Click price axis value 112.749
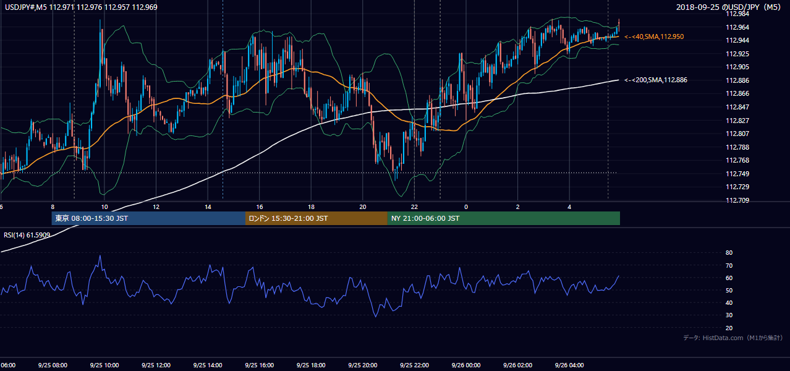Screen dimensions: 790x371 click(737, 174)
